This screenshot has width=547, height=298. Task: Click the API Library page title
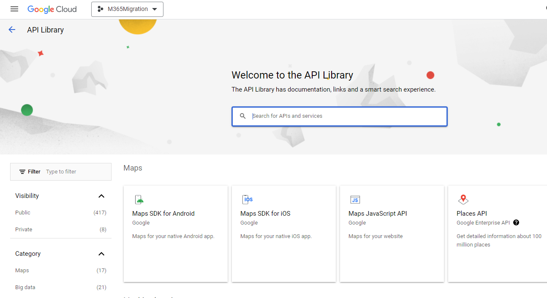tap(46, 30)
